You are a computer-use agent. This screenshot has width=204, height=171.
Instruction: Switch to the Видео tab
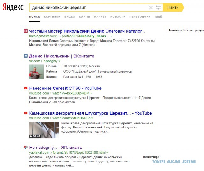(x=70, y=17)
